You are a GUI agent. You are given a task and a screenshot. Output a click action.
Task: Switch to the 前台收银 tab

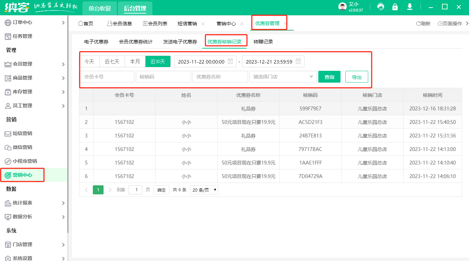pyautogui.click(x=100, y=8)
